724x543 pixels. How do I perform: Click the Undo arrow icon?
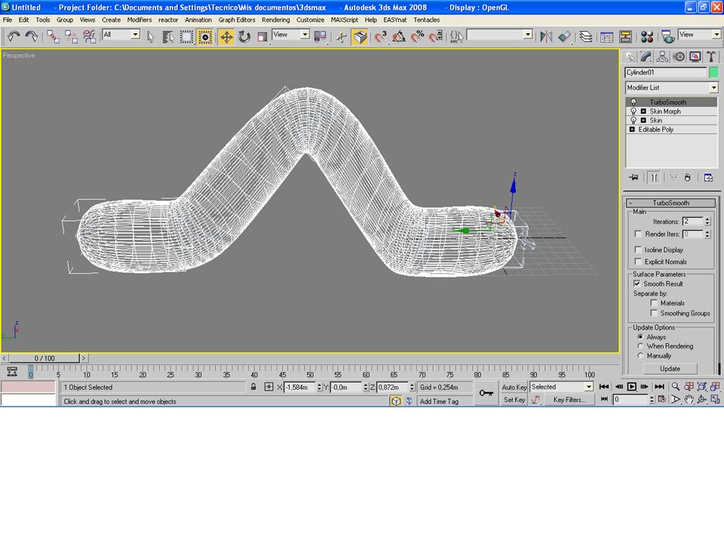14,37
